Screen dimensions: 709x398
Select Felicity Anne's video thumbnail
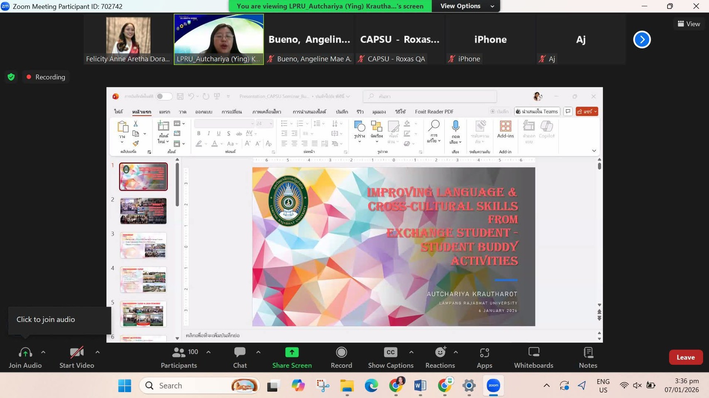(x=128, y=39)
